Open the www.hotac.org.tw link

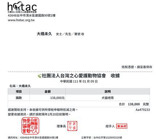pyautogui.click(x=21, y=20)
